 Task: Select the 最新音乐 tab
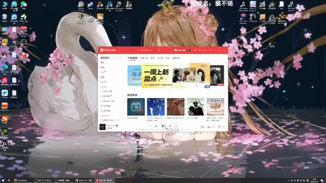[176, 58]
